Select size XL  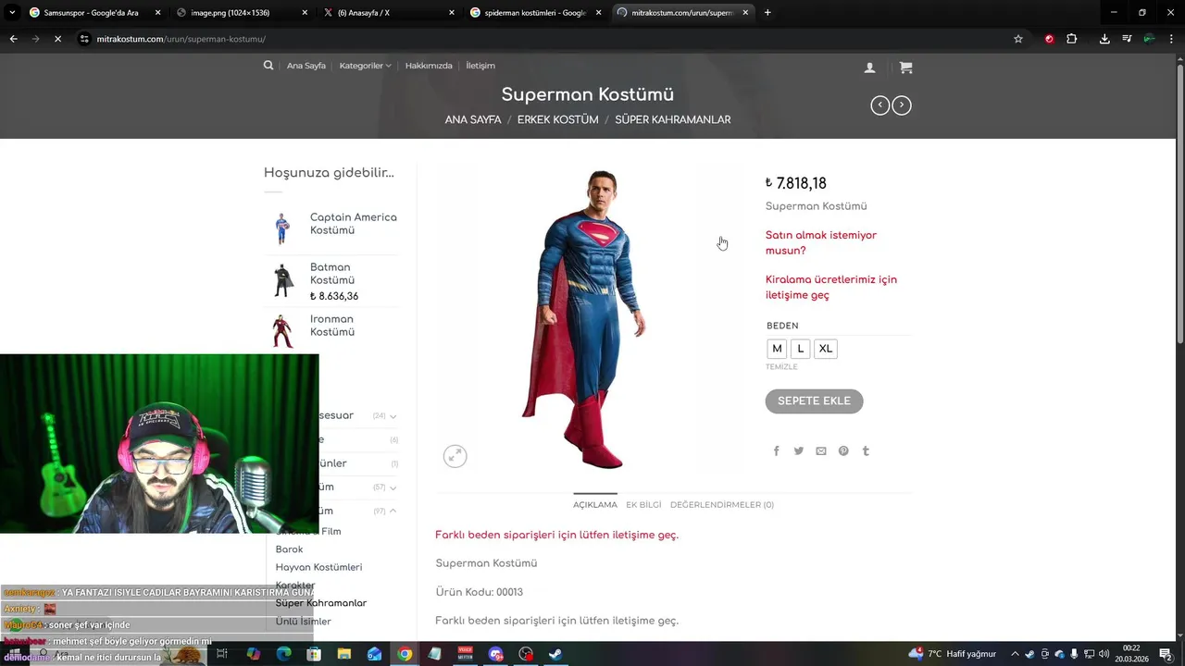pyautogui.click(x=826, y=349)
